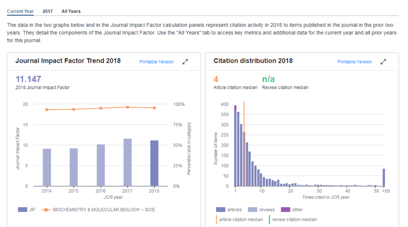The height and width of the screenshot is (227, 408).
Task: Expand the Citation distribution chart
Action: coord(384,61)
